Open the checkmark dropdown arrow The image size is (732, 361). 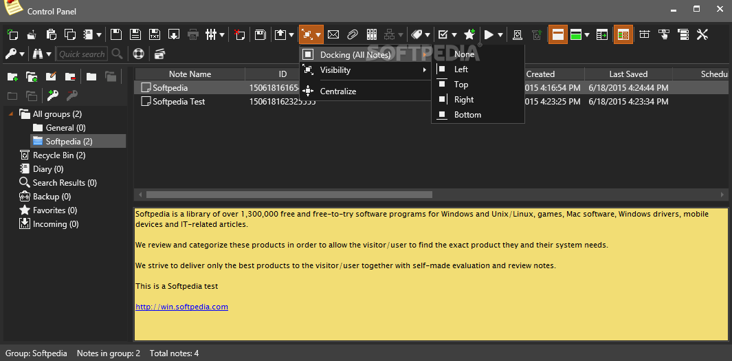coord(454,34)
